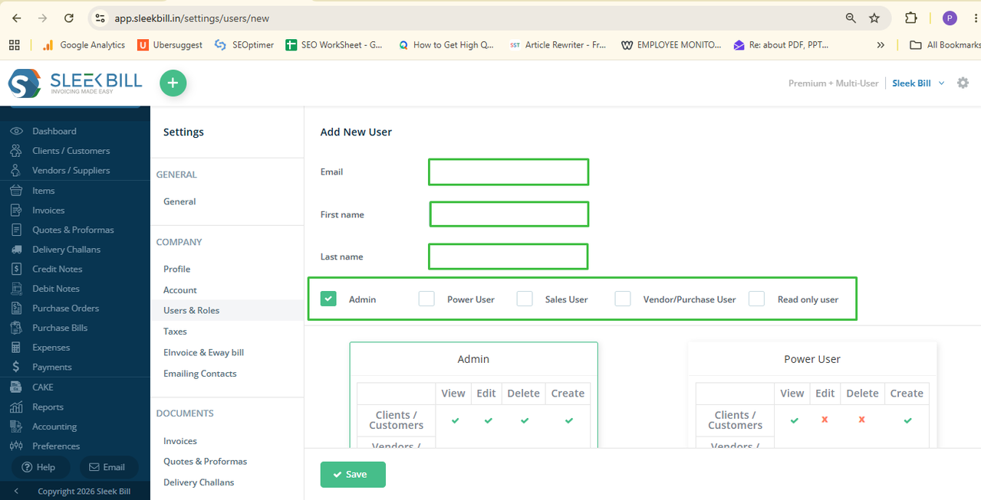The height and width of the screenshot is (500, 981).
Task: Check the Read only user checkbox
Action: pos(757,299)
